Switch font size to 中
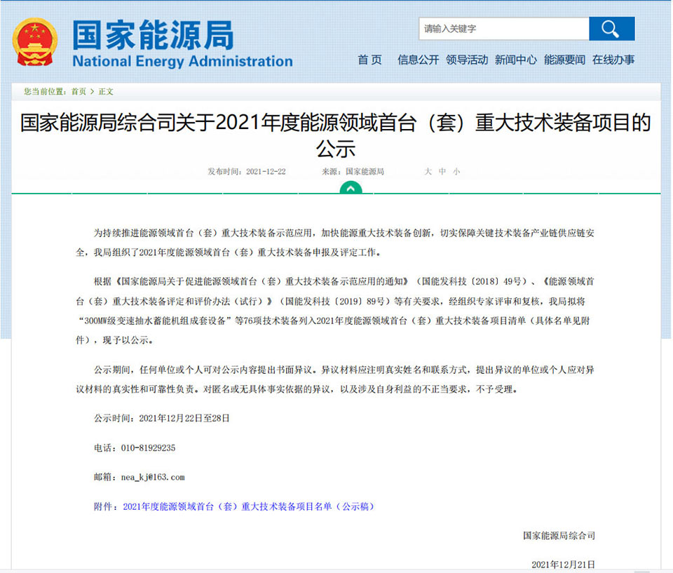673x573 pixels. tap(442, 172)
